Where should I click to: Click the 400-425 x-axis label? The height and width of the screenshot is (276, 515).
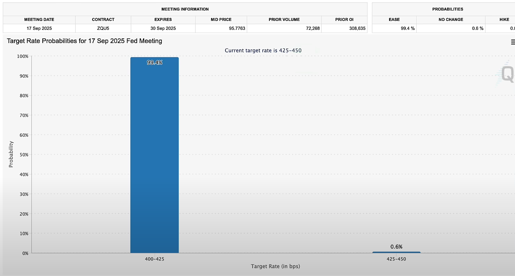[154, 259]
